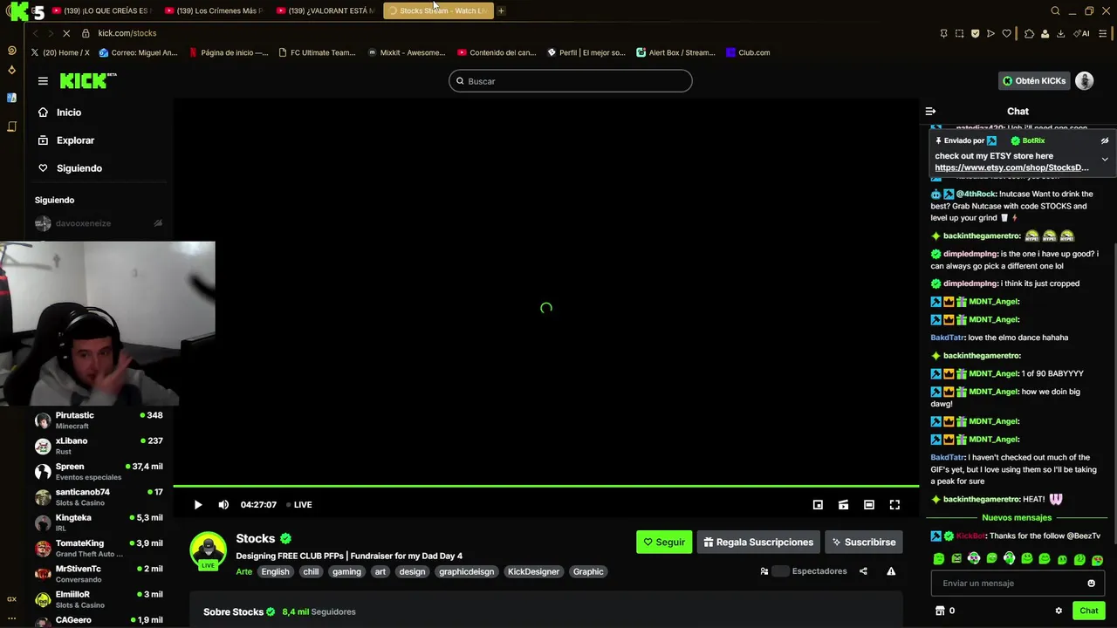Report stream with warning triangle
1117x628 pixels.
(x=891, y=571)
